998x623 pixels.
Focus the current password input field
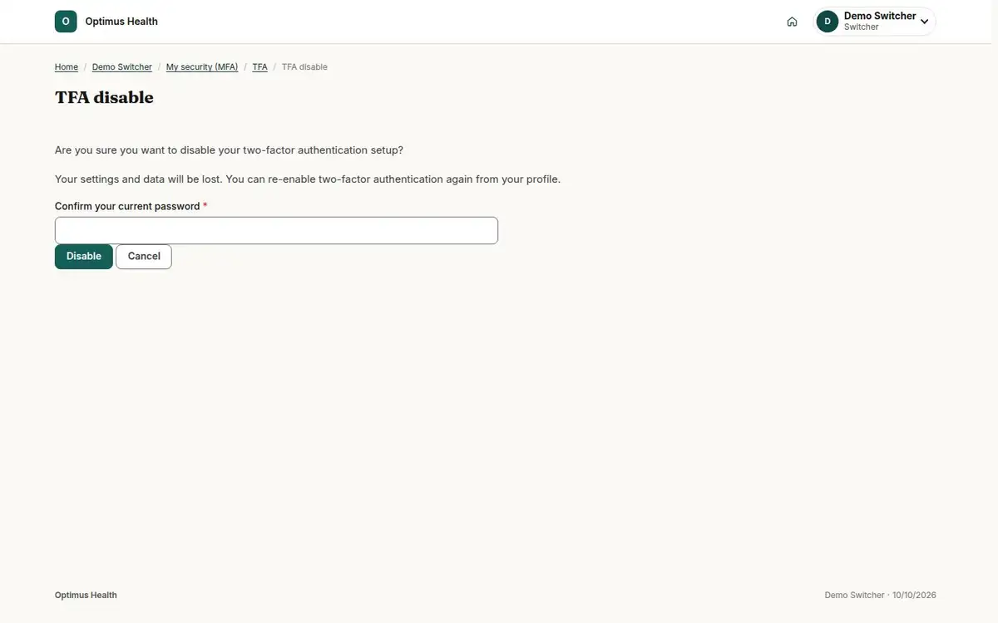(276, 230)
